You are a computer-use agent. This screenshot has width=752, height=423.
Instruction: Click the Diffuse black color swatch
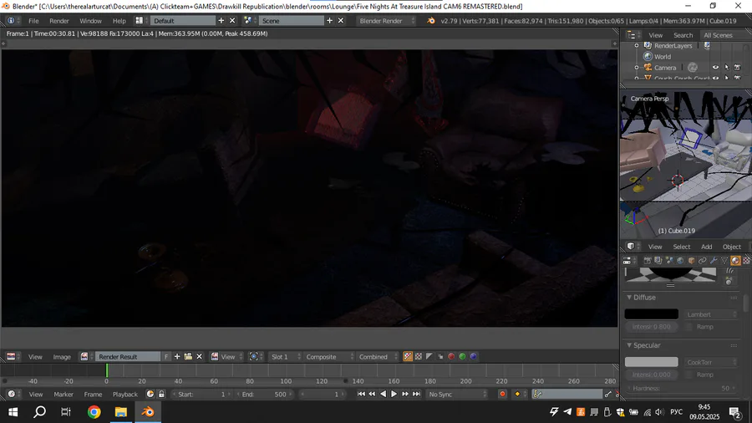coord(651,314)
